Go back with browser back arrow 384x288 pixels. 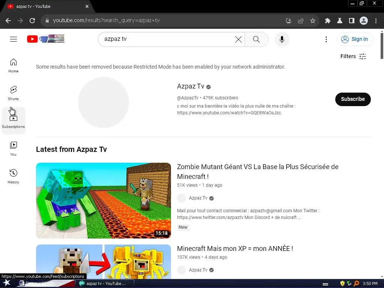[x=8, y=21]
